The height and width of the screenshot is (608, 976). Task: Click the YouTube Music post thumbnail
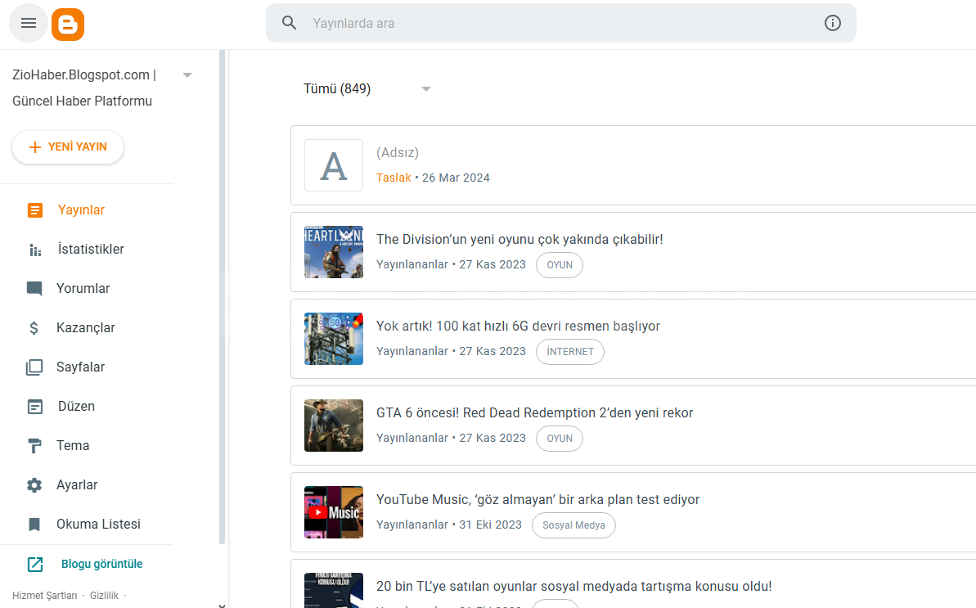[334, 512]
